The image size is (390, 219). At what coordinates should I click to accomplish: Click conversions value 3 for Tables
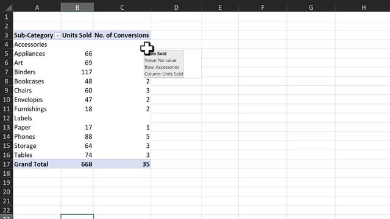coord(147,155)
